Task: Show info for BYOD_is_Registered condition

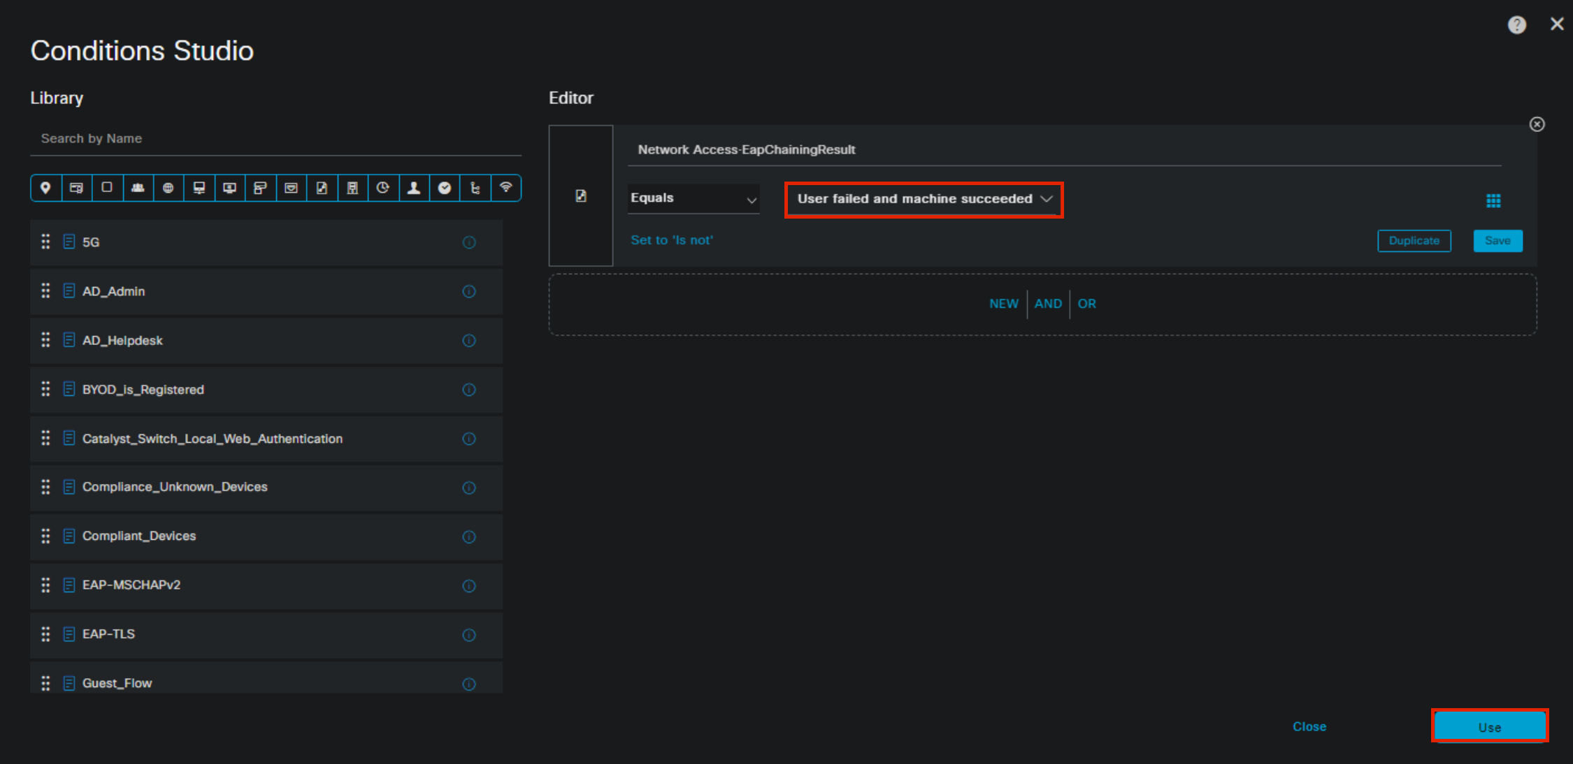Action: 469,390
